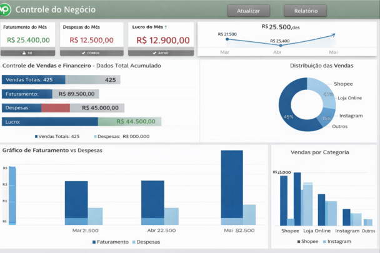The height and width of the screenshot is (253, 380).
Task: Open the Relatório report button
Action: point(305,11)
